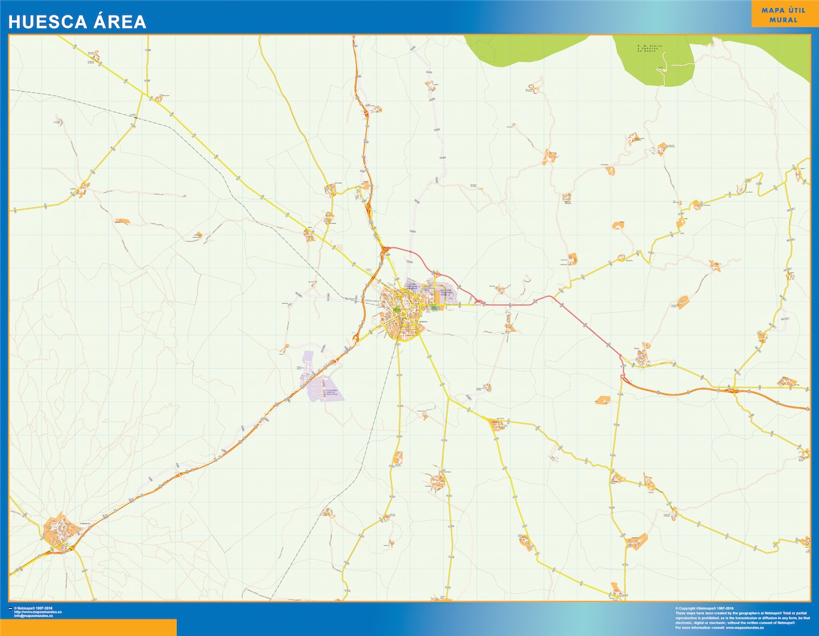This screenshot has width=819, height=636.
Task: Expand the green purple zone label near Huesca
Action: pos(435,308)
